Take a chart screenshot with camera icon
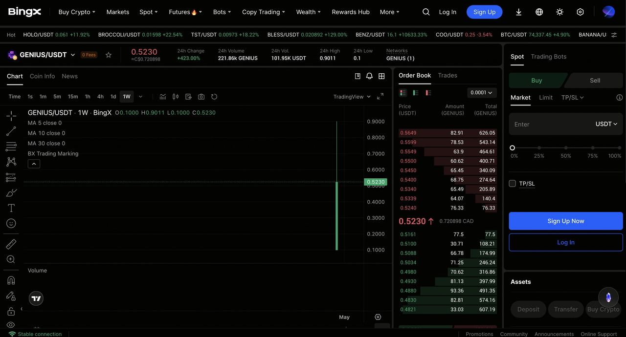Screen dimensions: 626x337 click(201, 97)
